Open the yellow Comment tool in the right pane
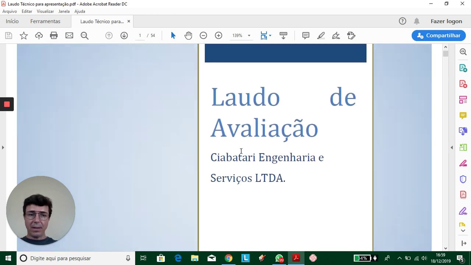Viewport: 471px width, 265px height. click(463, 116)
